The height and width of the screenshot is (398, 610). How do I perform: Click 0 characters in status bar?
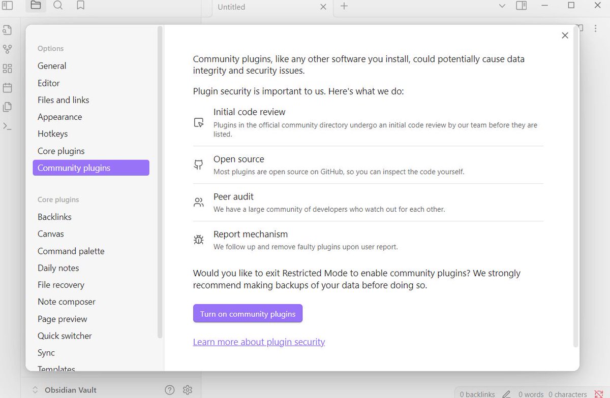click(x=568, y=394)
